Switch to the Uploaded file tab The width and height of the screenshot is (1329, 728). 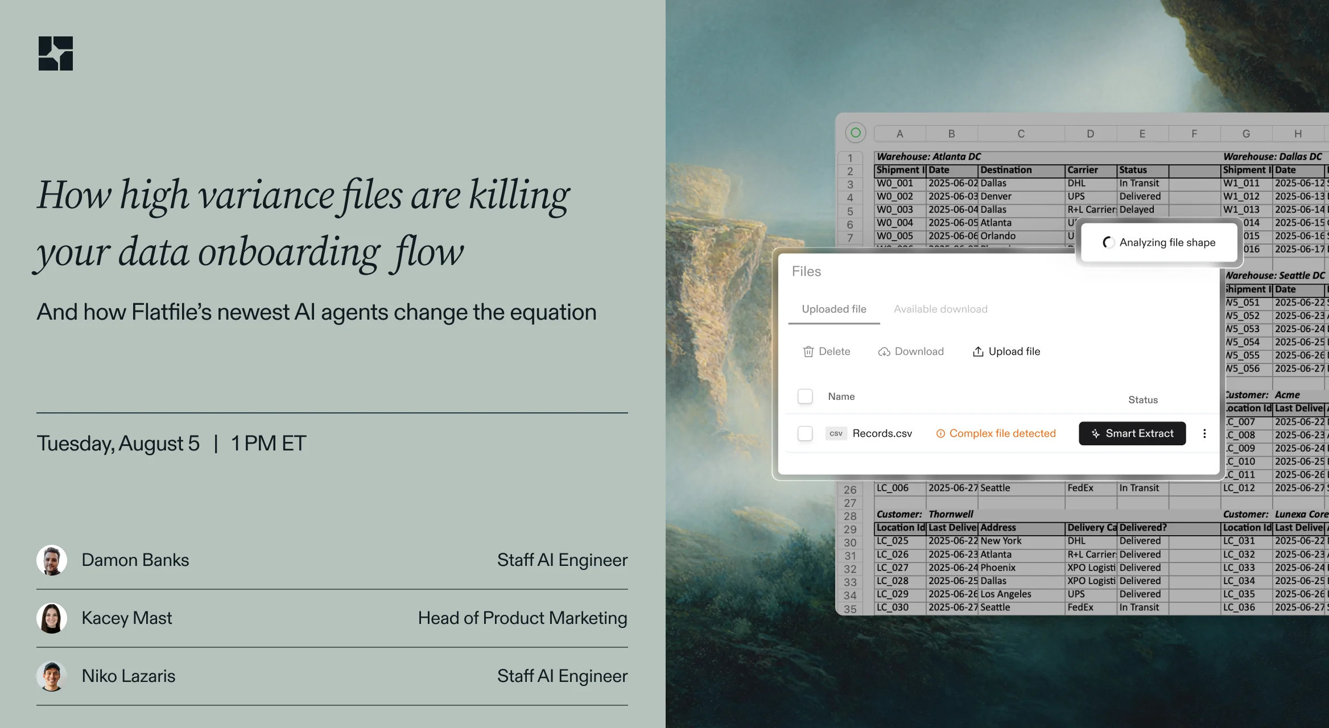tap(834, 309)
